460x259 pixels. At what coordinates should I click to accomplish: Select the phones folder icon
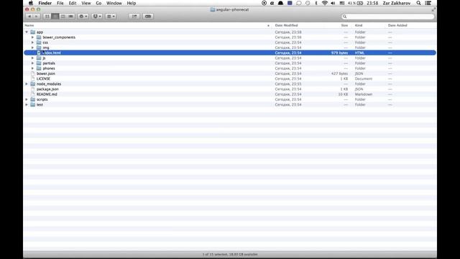39,68
